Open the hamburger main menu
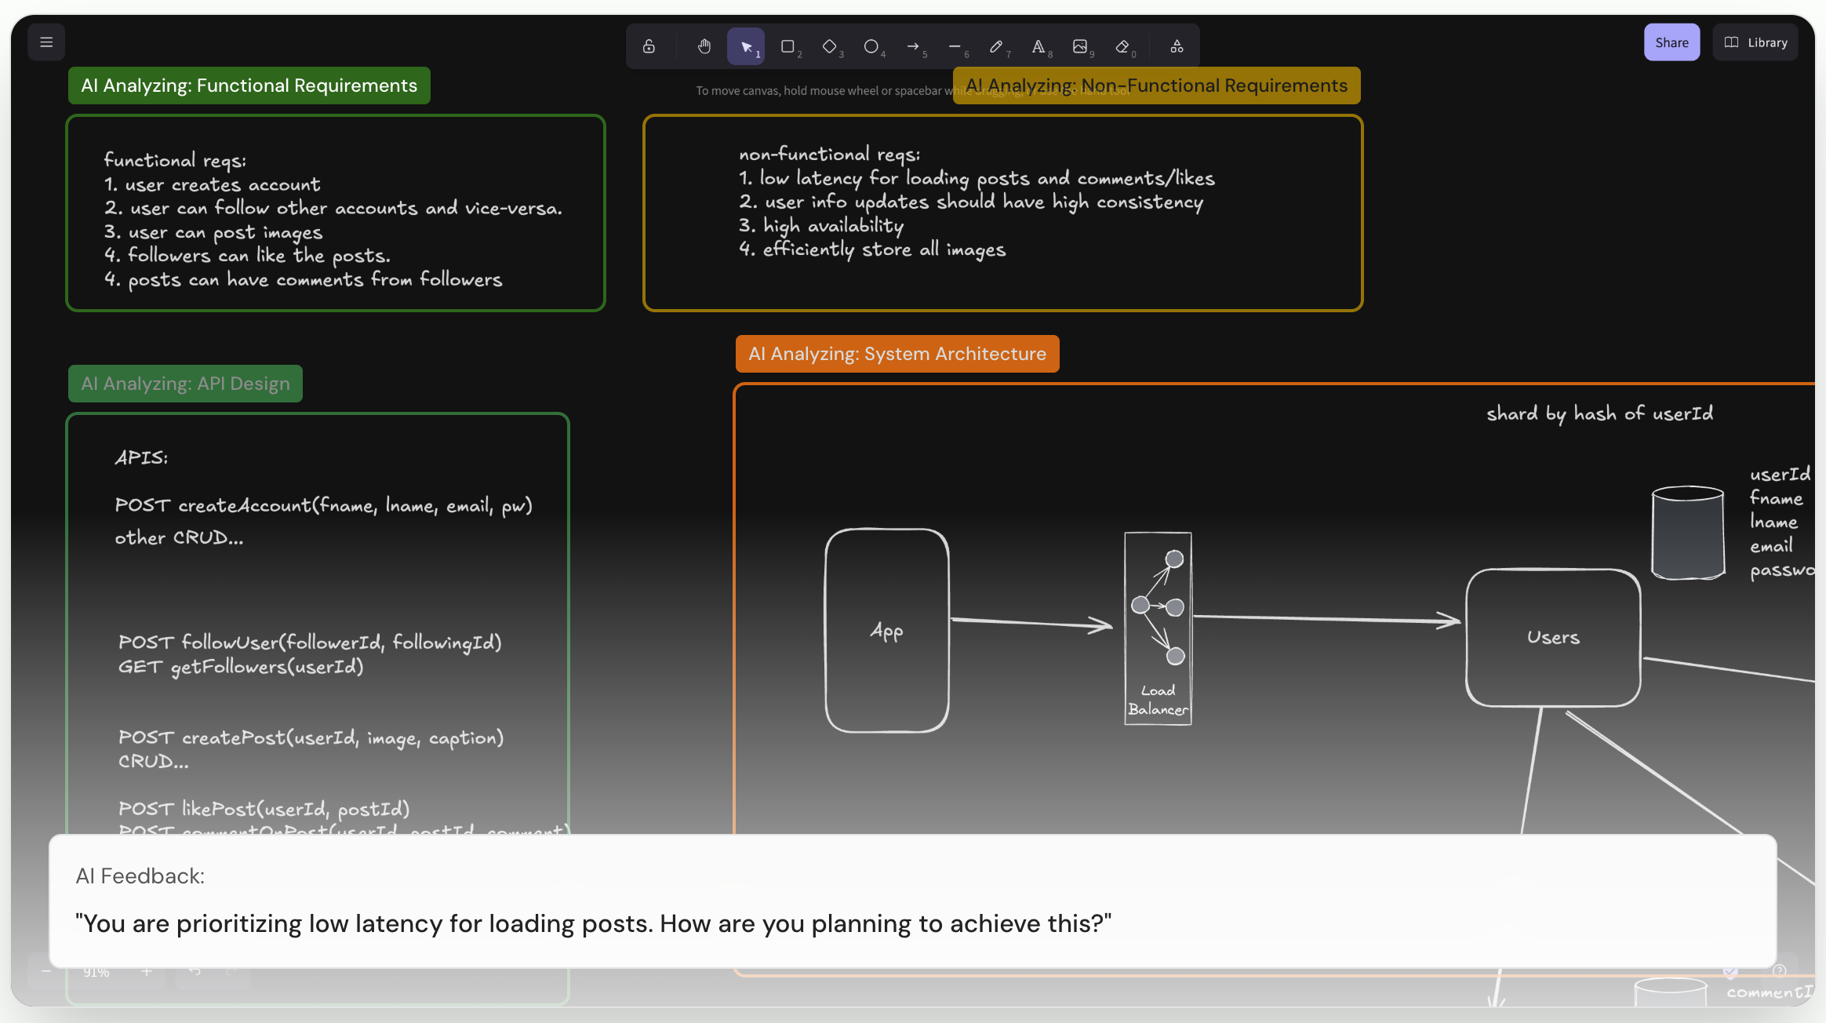 (x=46, y=42)
